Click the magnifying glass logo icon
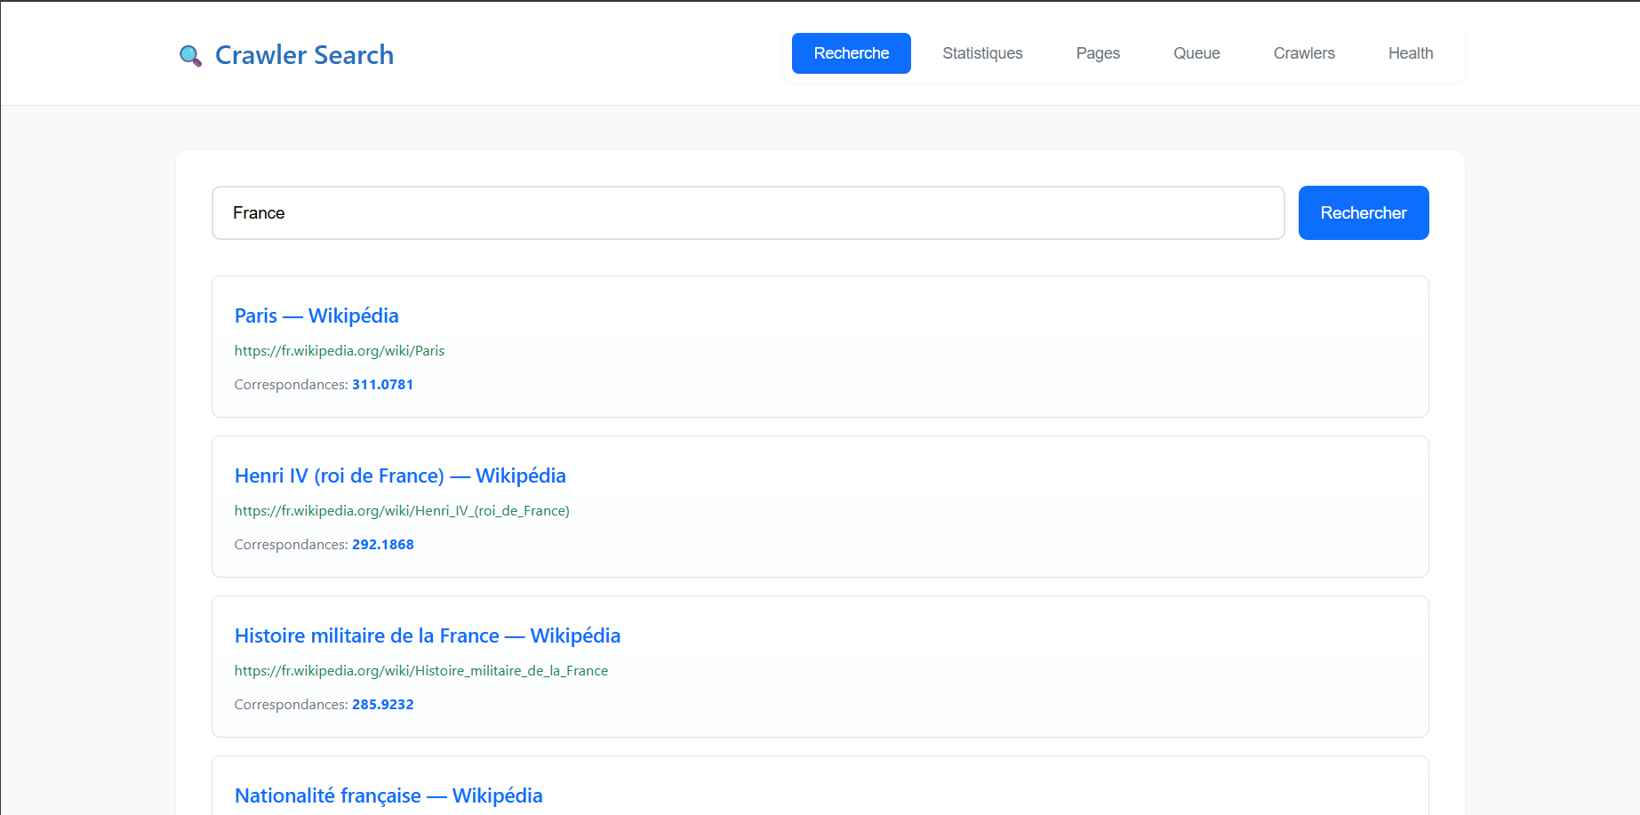This screenshot has width=1640, height=815. click(x=190, y=56)
